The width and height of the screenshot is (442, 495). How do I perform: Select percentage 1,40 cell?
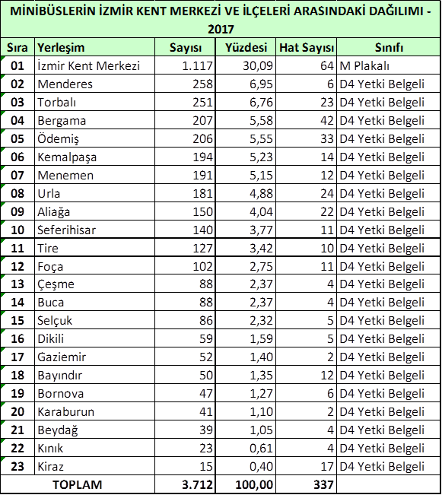point(246,357)
